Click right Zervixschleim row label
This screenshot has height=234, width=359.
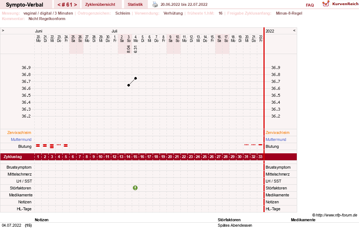point(277,133)
